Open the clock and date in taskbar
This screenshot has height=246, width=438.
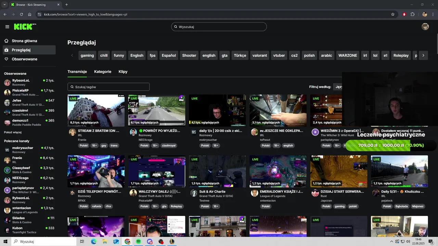[418, 242]
